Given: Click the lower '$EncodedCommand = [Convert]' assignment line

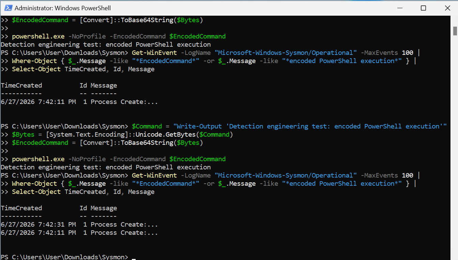Looking at the screenshot, I should click(107, 143).
